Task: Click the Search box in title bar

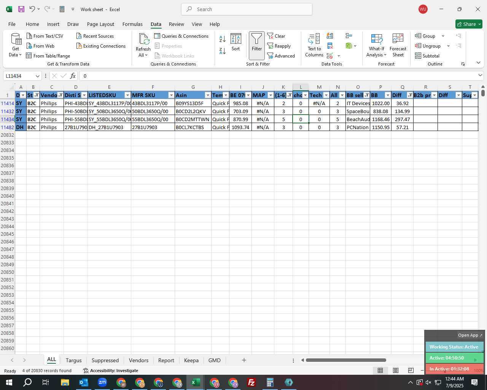Action: point(247,9)
